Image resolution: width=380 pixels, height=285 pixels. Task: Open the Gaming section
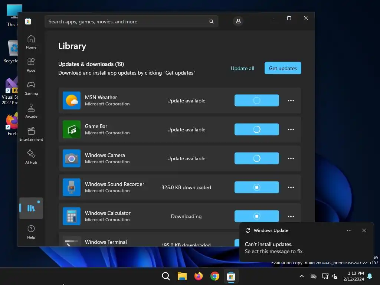tap(31, 88)
